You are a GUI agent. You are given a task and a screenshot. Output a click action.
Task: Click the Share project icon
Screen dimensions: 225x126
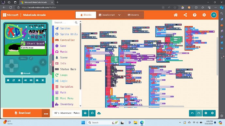[x=185, y=15]
